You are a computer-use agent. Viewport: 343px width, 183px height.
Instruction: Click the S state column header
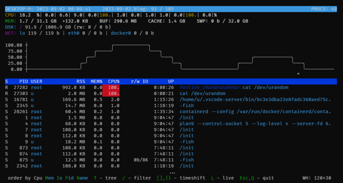6,81
